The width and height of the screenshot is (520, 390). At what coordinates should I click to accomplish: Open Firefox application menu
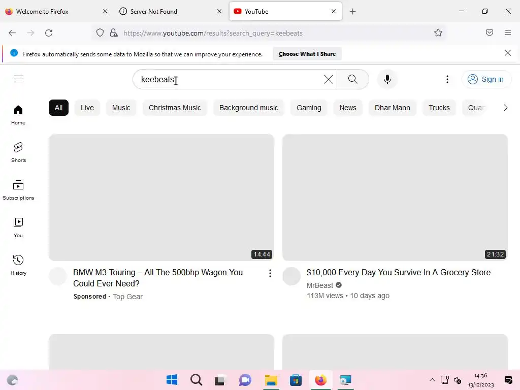(507, 32)
